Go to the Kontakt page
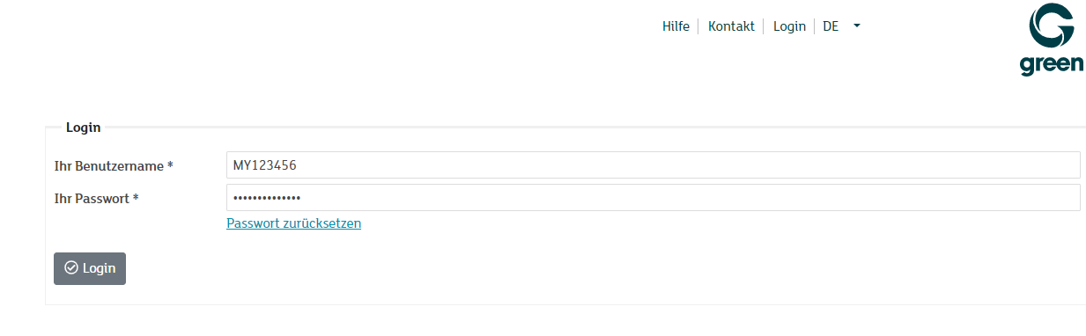 tap(731, 26)
